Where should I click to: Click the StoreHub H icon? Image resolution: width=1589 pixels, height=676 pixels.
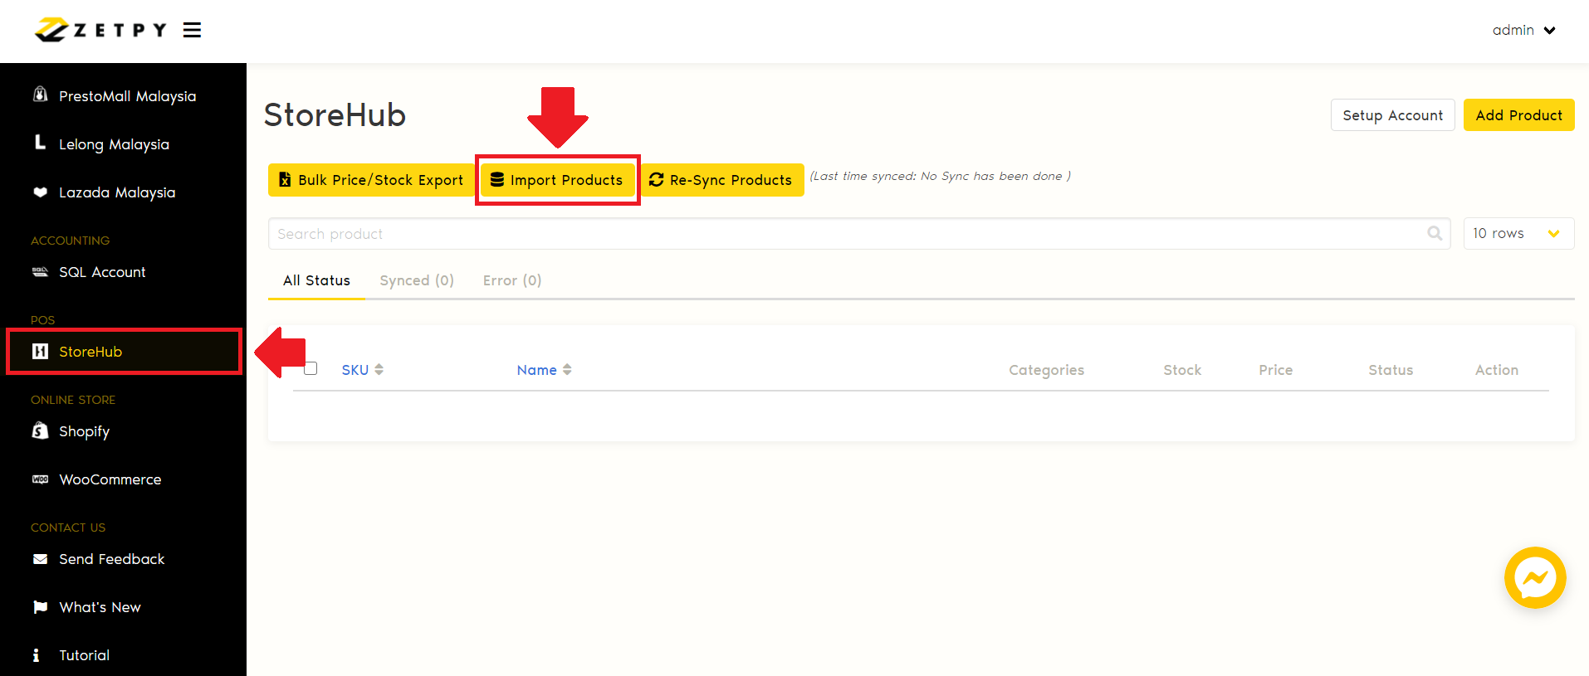(40, 352)
